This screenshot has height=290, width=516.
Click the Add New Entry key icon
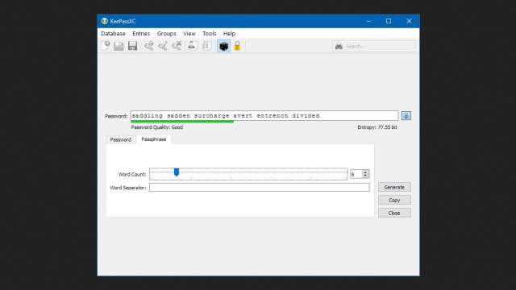tap(148, 46)
